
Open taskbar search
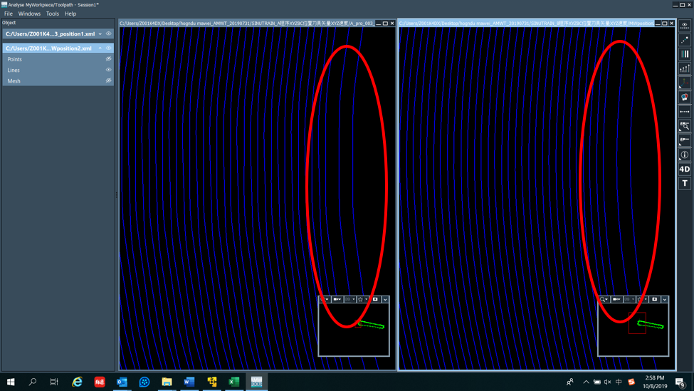(x=32, y=382)
